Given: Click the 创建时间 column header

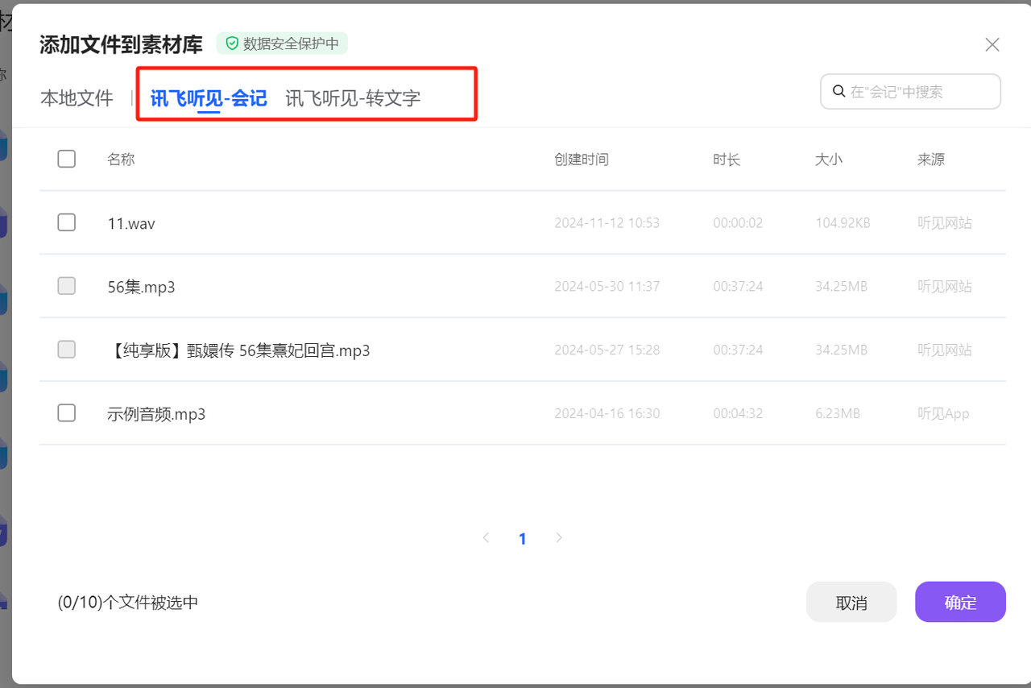Looking at the screenshot, I should click(x=582, y=160).
